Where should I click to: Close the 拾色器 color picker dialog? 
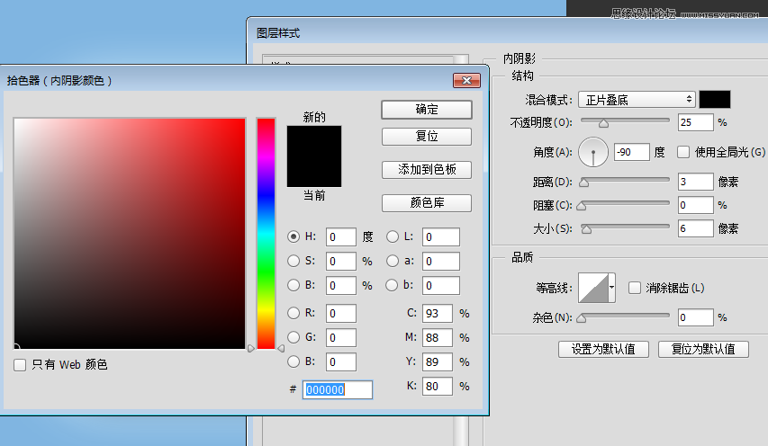pos(465,81)
